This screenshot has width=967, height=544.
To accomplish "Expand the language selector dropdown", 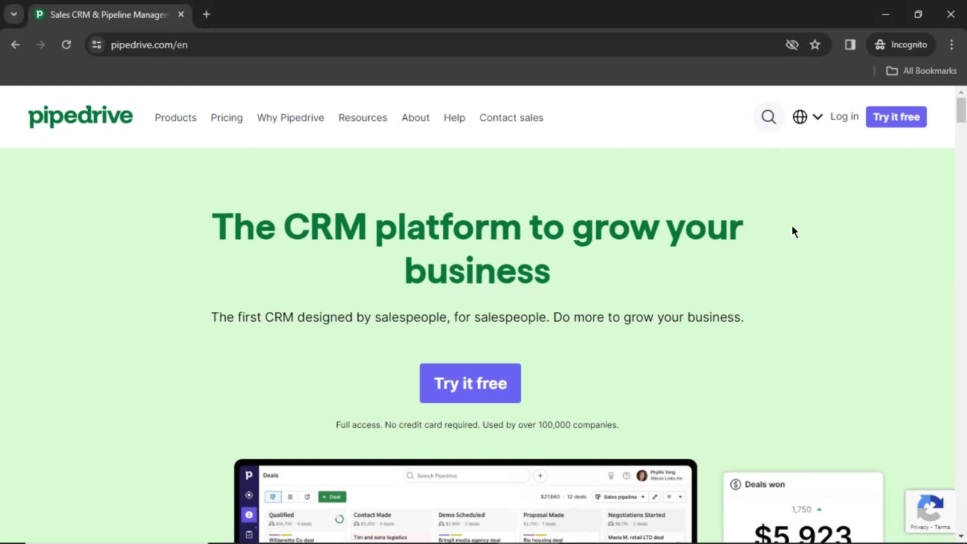I will 806,117.
